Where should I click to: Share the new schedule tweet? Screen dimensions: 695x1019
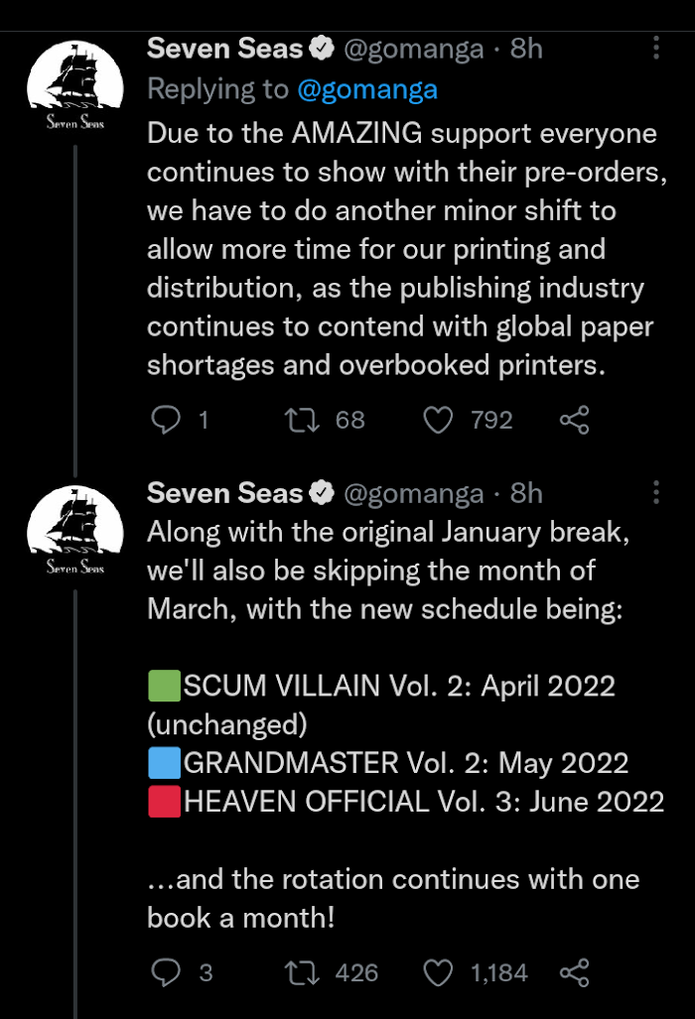coord(575,972)
